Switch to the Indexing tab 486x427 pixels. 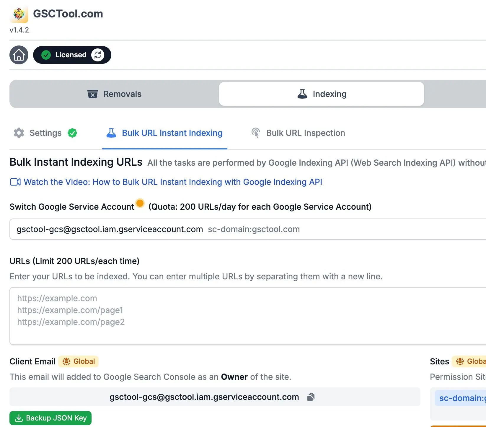322,94
